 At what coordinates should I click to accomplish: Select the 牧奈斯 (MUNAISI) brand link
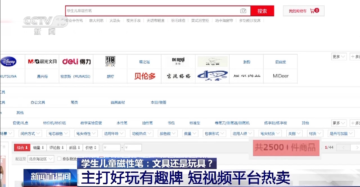75,76
